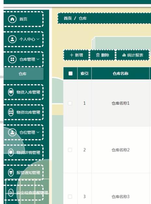The width and height of the screenshot is (151, 204).
Task: Click the home icon beside 首页
Action: coord(12,19)
